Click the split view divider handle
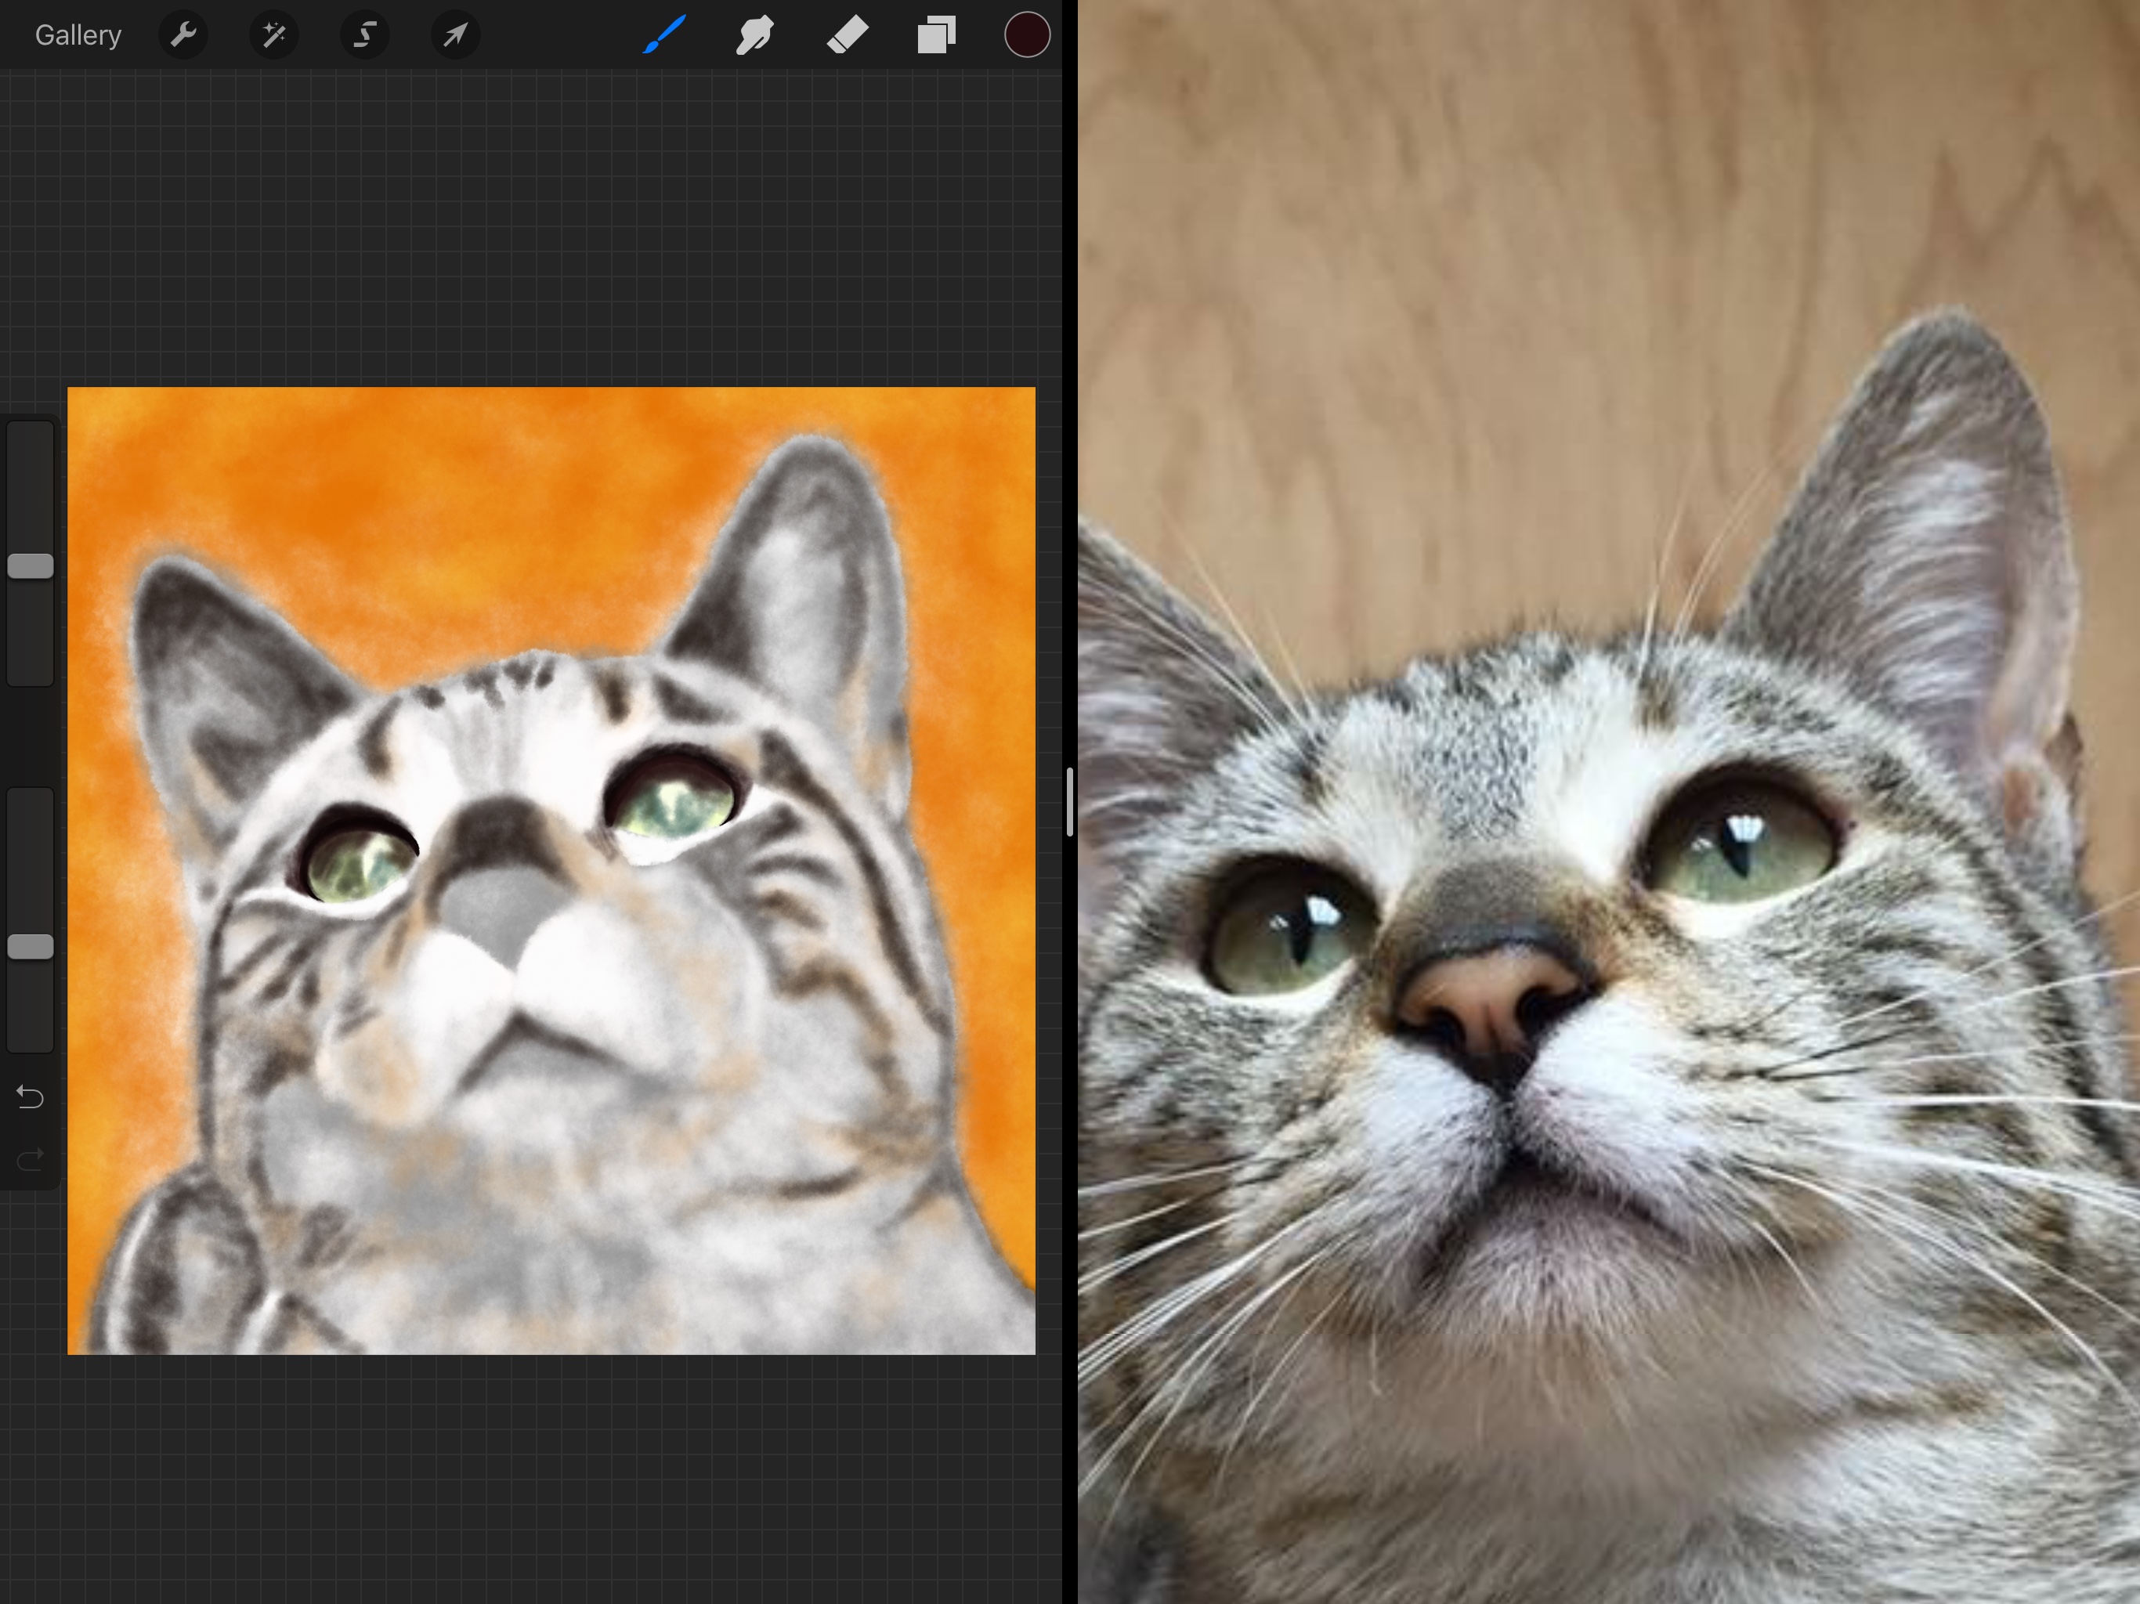This screenshot has width=2140, height=1604. (1069, 802)
